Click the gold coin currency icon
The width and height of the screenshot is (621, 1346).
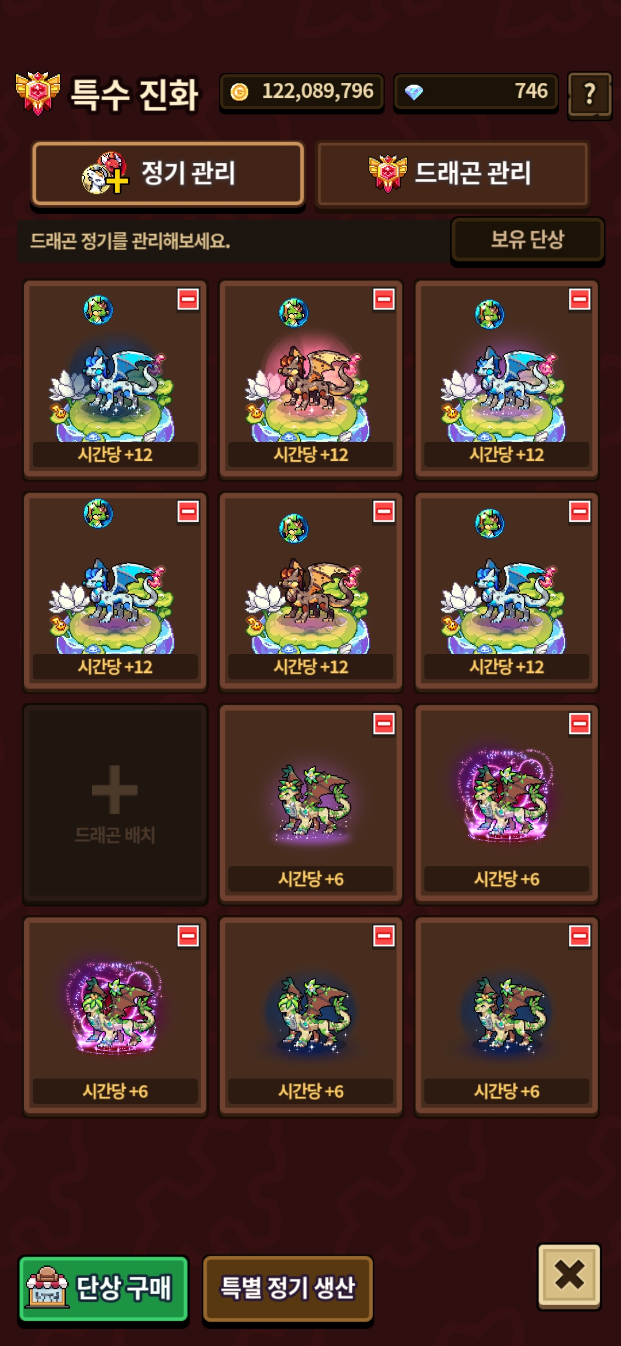(x=239, y=91)
